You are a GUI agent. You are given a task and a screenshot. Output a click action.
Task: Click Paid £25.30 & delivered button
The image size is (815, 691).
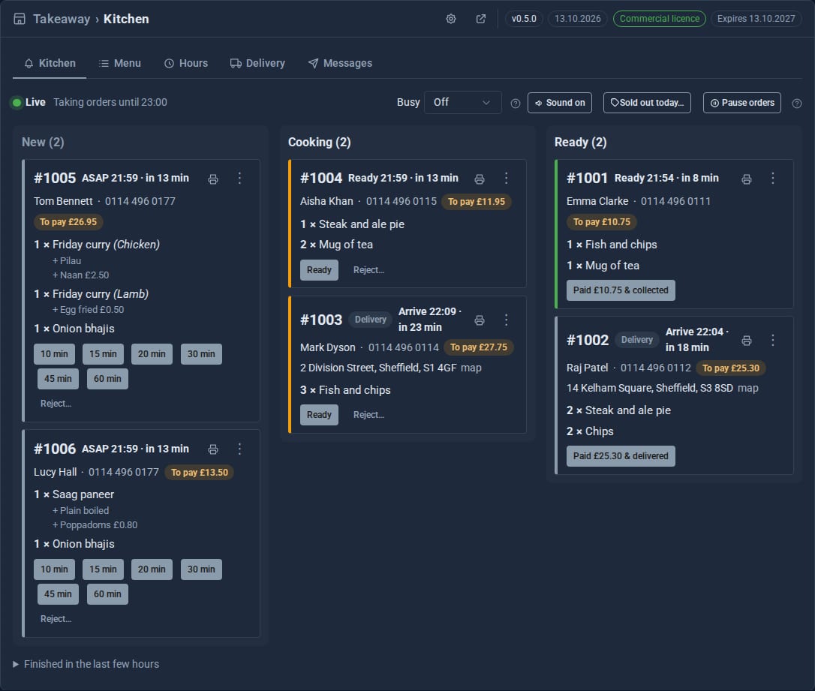(621, 456)
